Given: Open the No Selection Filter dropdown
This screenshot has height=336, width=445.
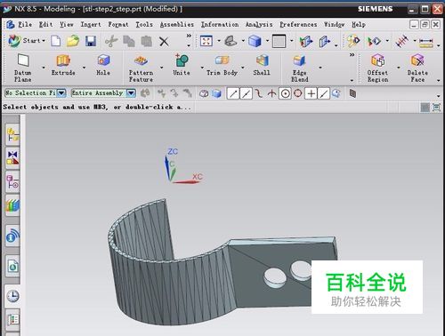Looking at the screenshot, I should click(61, 93).
